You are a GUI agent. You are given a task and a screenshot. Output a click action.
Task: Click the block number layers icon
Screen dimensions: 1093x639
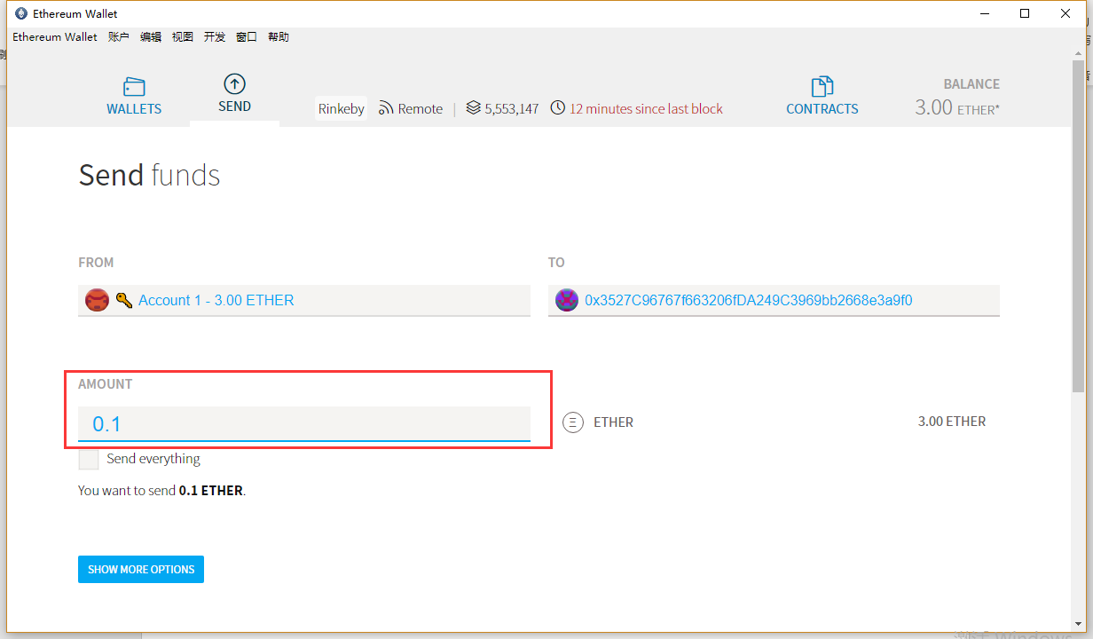(473, 108)
